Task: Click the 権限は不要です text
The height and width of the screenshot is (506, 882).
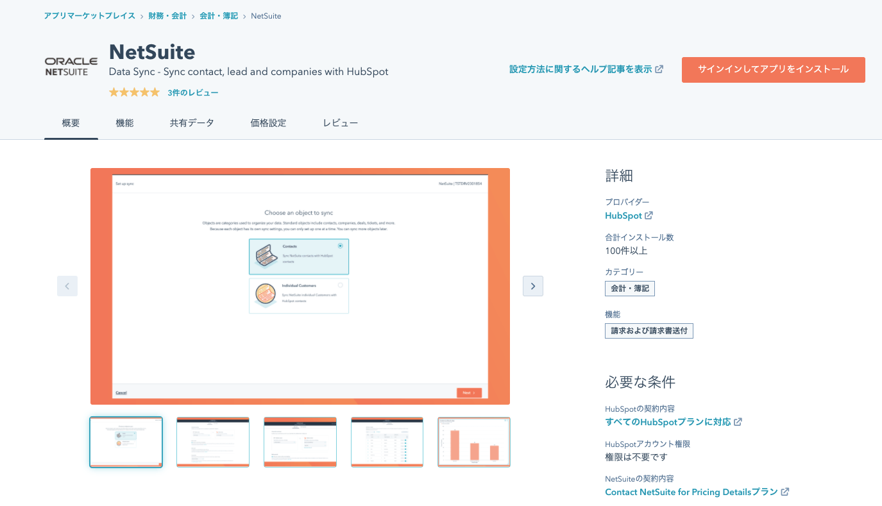Action: point(636,457)
